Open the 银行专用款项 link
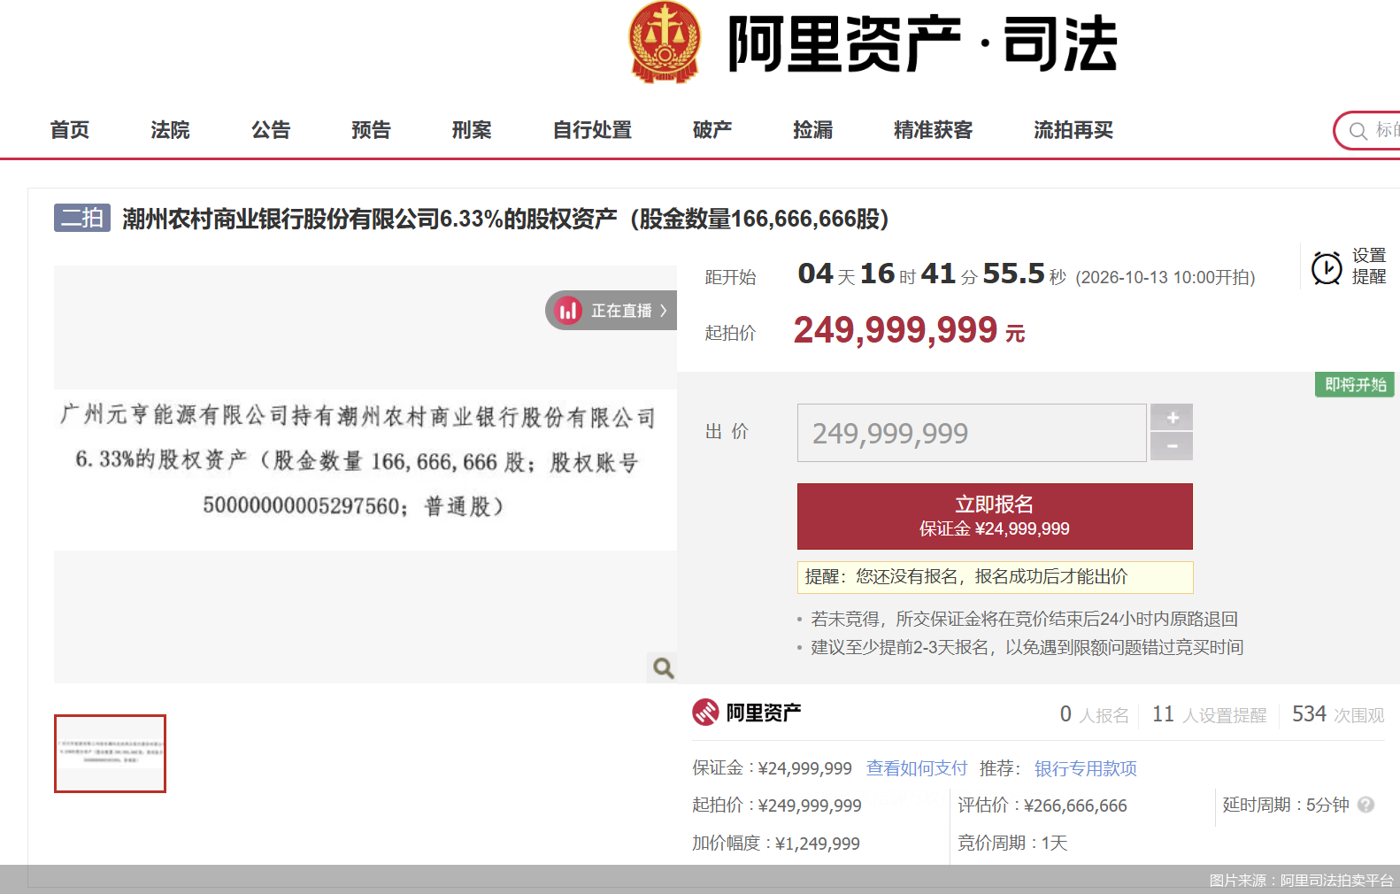This screenshot has height=894, width=1400. pyautogui.click(x=1086, y=768)
